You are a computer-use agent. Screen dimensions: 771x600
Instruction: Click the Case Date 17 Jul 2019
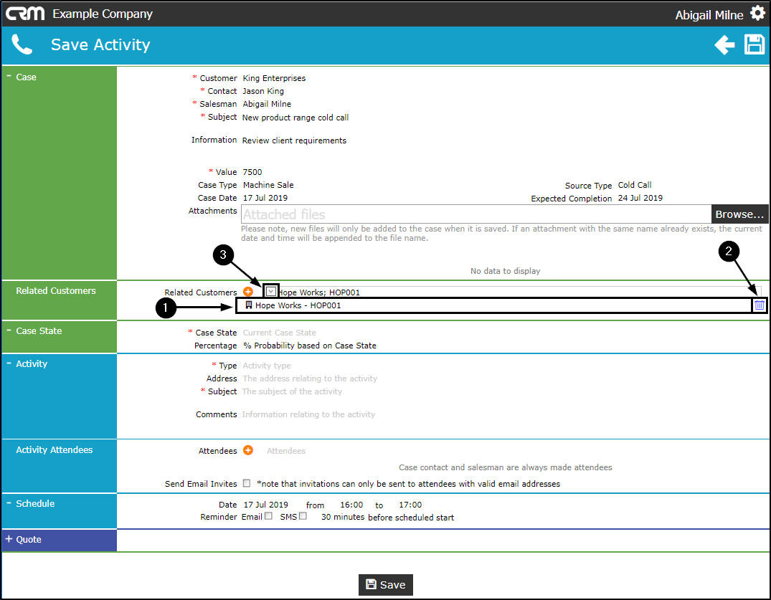[x=265, y=198]
